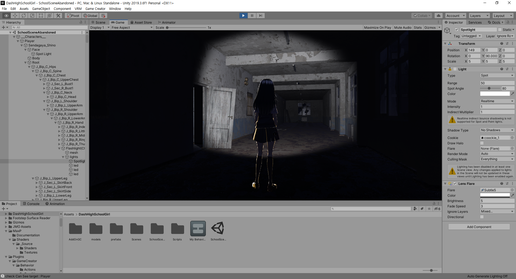The width and height of the screenshot is (516, 279).
Task: Switch to the Animator tab
Action: click(x=167, y=22)
